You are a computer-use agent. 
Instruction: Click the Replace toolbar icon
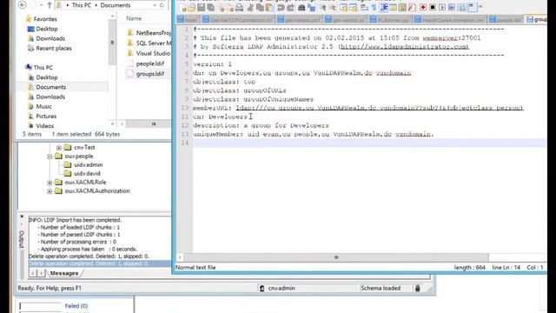tap(311, 7)
